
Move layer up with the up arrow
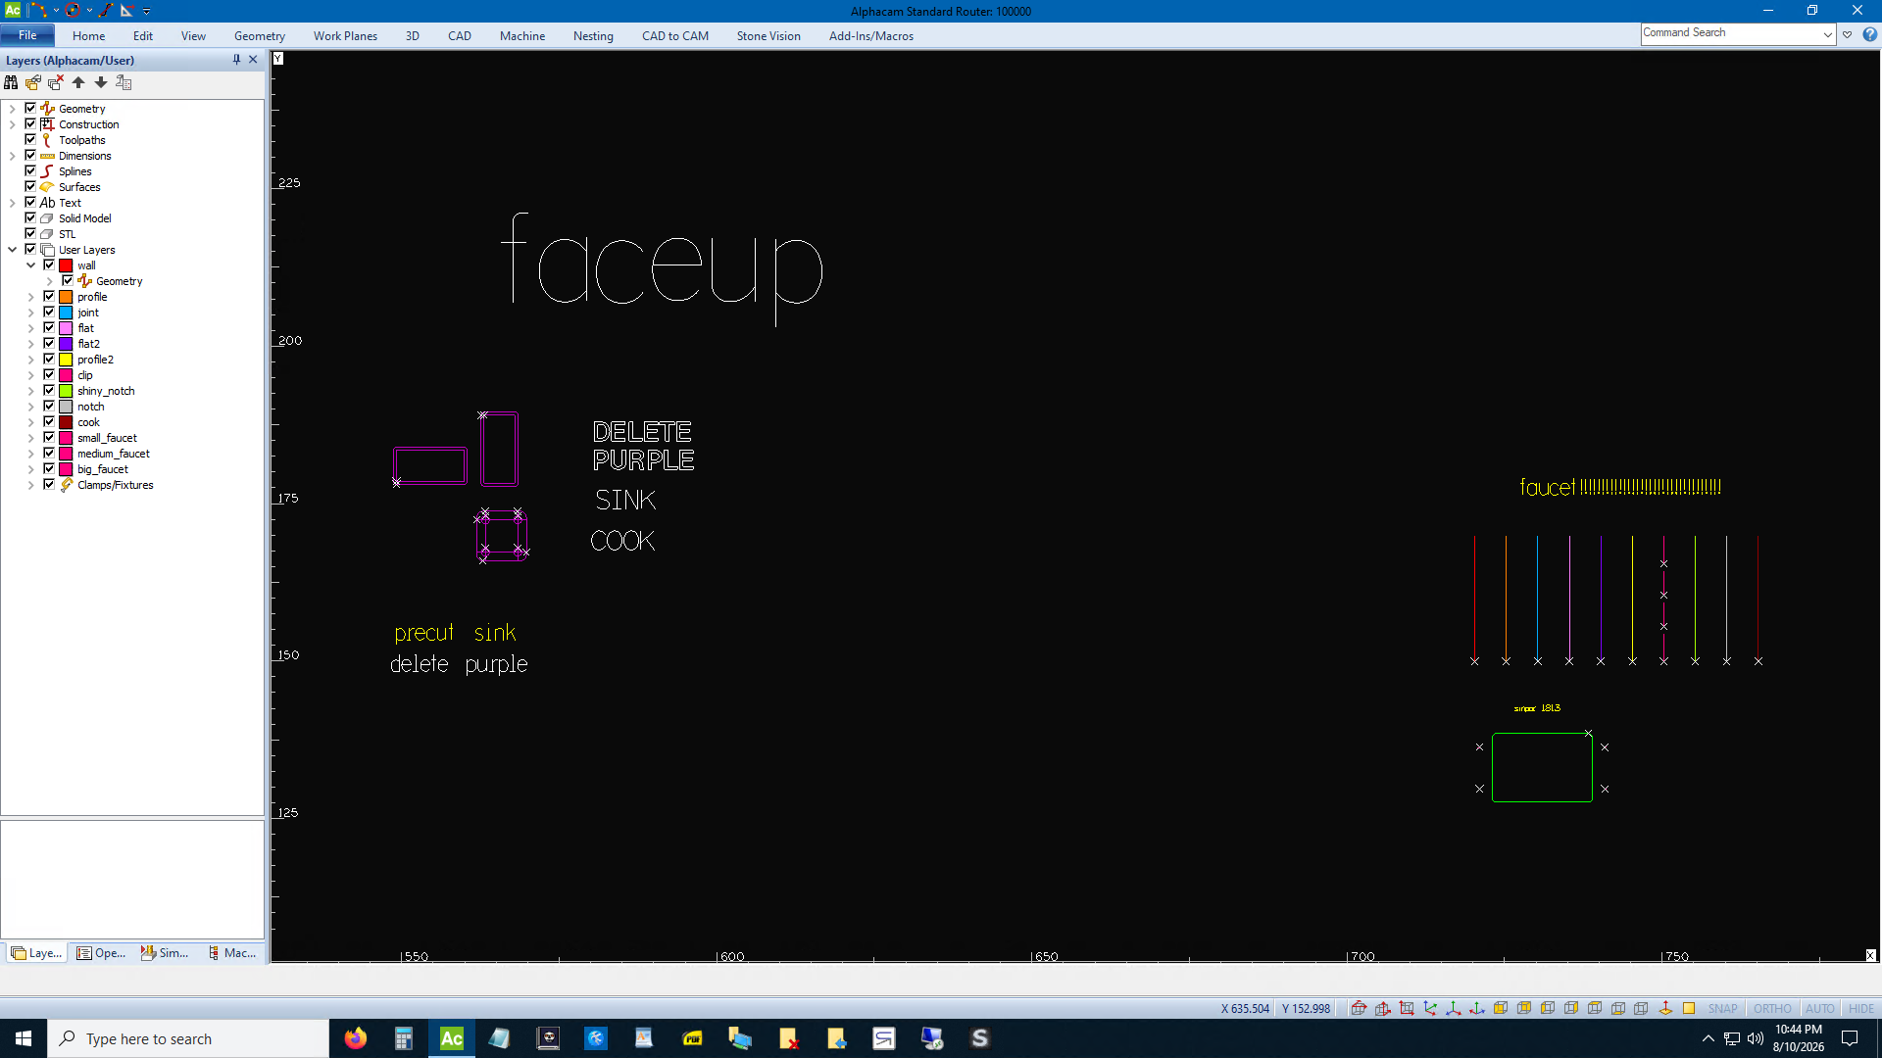78,82
